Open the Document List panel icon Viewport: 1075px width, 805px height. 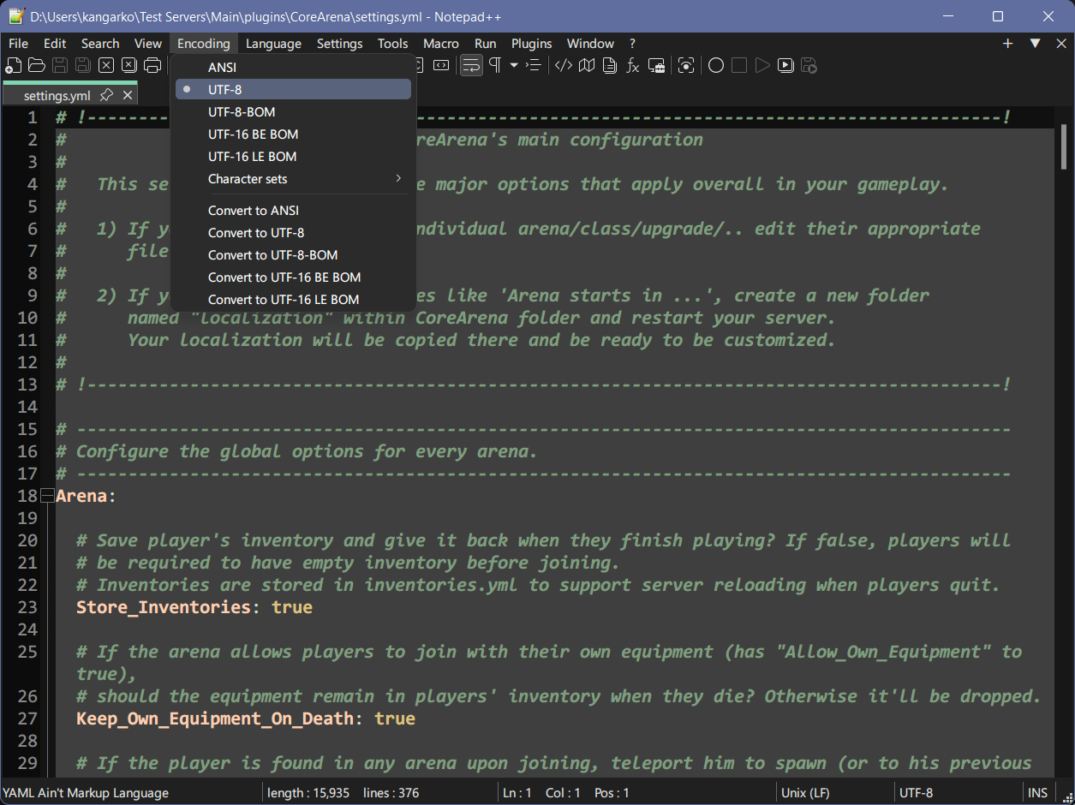click(610, 65)
